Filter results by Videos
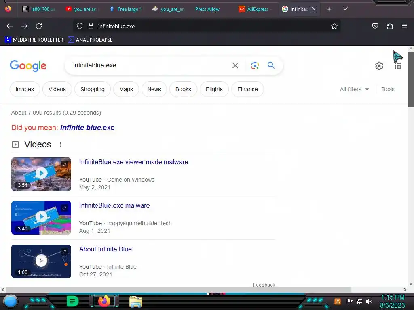Image resolution: width=414 pixels, height=310 pixels. pos(57,89)
